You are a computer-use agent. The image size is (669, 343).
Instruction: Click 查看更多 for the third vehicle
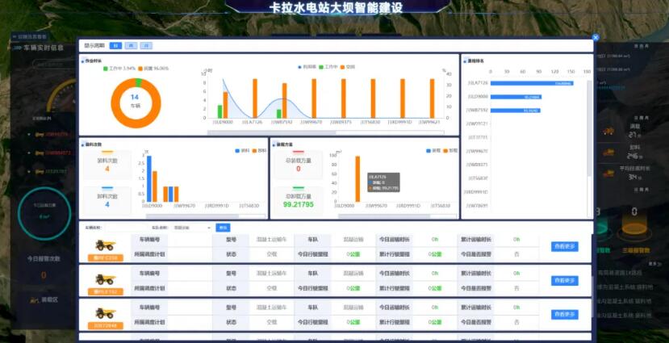click(x=564, y=315)
